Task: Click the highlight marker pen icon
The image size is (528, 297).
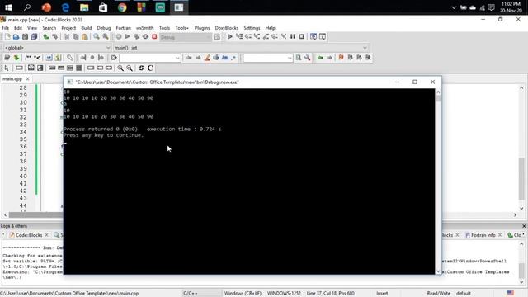Action: [207, 58]
